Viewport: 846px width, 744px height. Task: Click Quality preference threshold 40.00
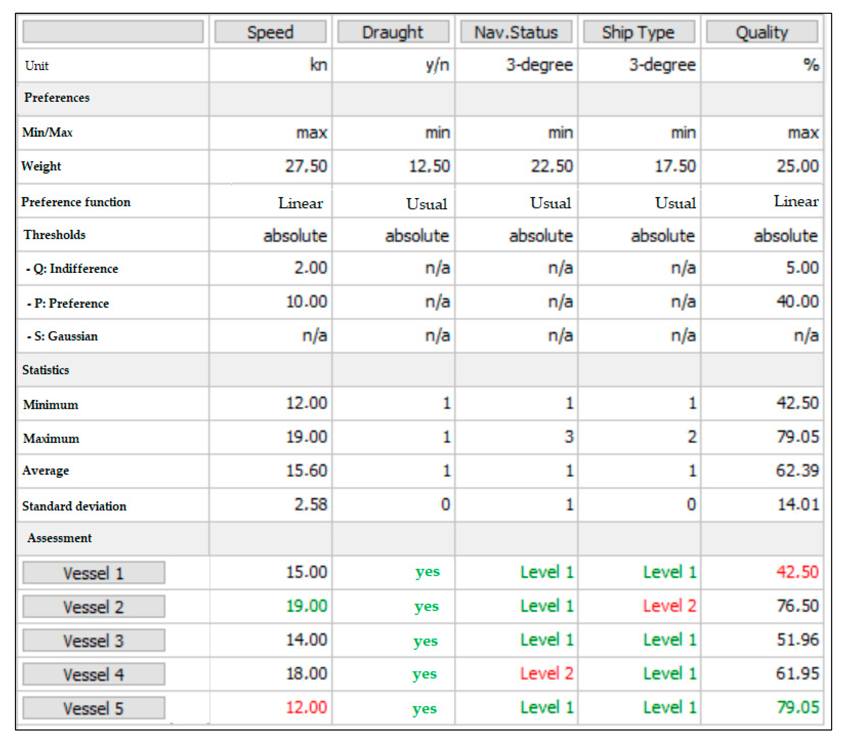797,302
